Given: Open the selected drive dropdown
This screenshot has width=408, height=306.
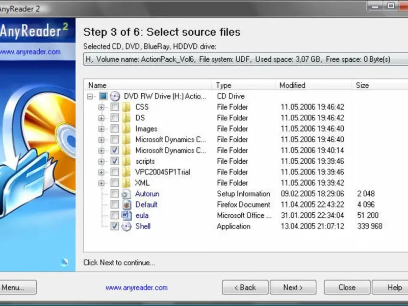Looking at the screenshot, I should 245,59.
